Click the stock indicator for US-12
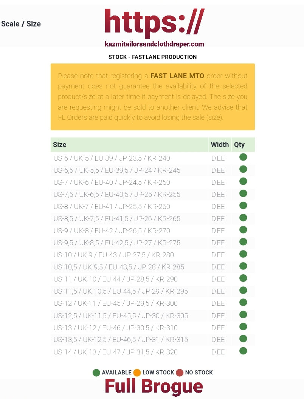The height and width of the screenshot is (399, 304). [x=243, y=302]
